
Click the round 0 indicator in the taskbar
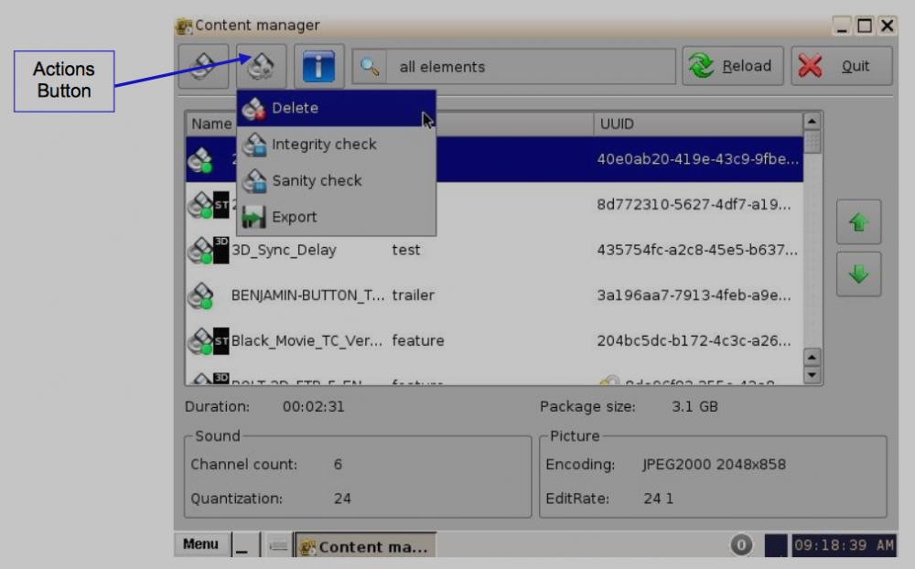pos(740,545)
